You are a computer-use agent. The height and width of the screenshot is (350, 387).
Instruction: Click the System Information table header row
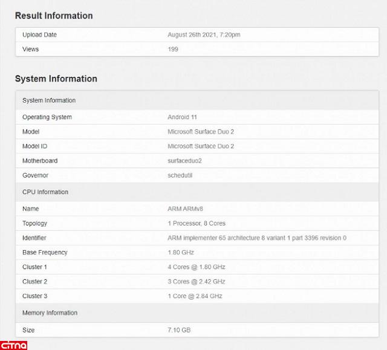coord(49,100)
